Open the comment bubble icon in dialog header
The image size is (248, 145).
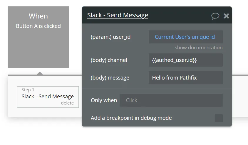[215, 16]
